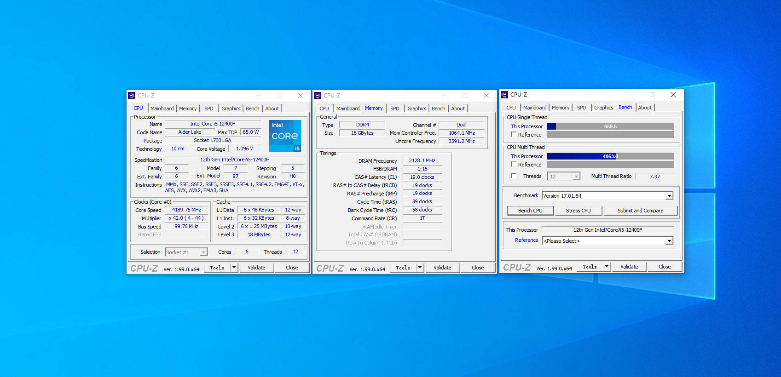Click the CPU-Z title icon in the Processor window

pyautogui.click(x=132, y=96)
